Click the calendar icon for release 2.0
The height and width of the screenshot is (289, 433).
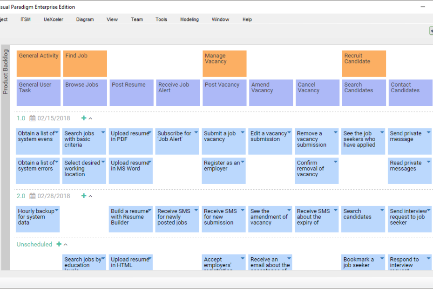point(33,196)
